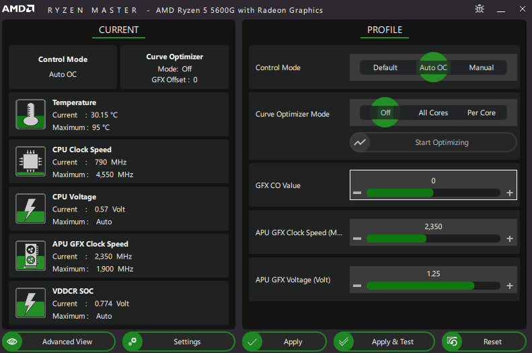Click the CPU clock '4,550 MHz' maximum value
The width and height of the screenshot is (532, 353).
coord(114,174)
